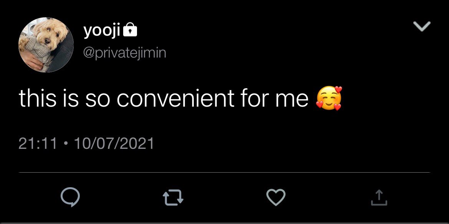
Task: Click the horizontal divider above action icons
Action: click(225, 173)
